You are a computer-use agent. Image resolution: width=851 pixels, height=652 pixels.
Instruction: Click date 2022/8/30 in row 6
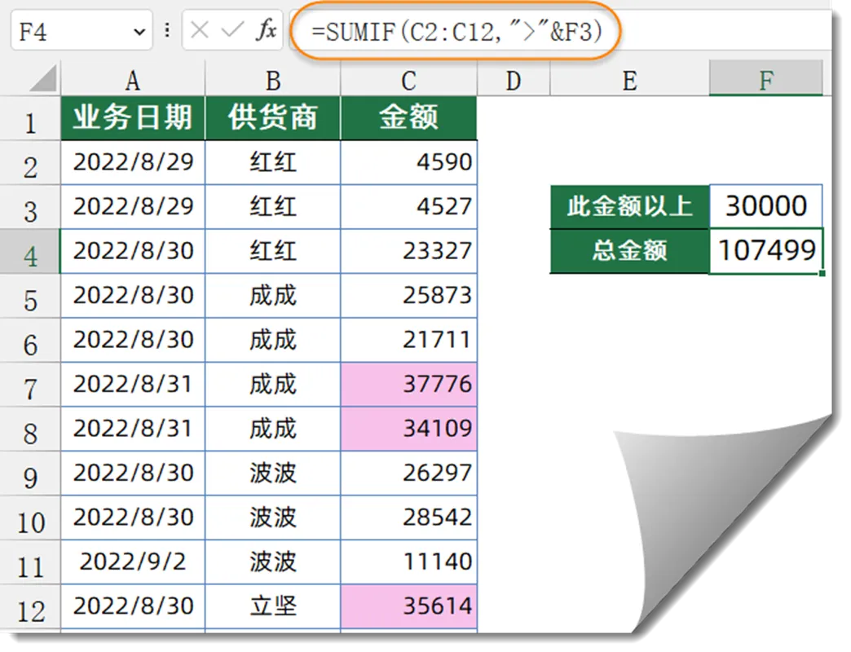[133, 340]
